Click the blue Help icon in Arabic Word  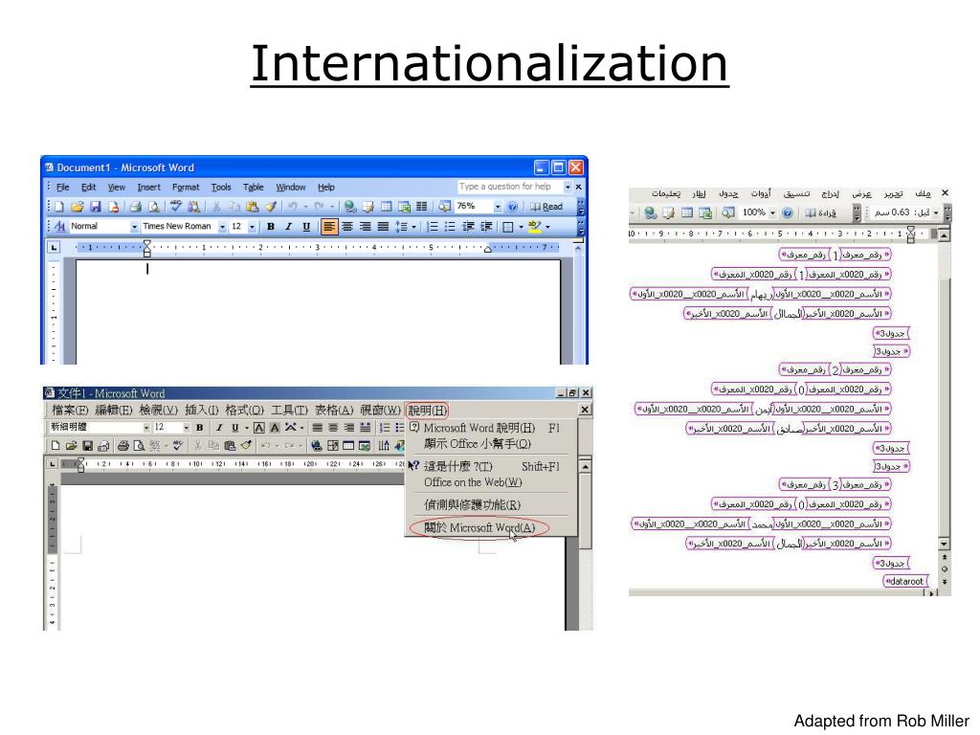pyautogui.click(x=788, y=213)
